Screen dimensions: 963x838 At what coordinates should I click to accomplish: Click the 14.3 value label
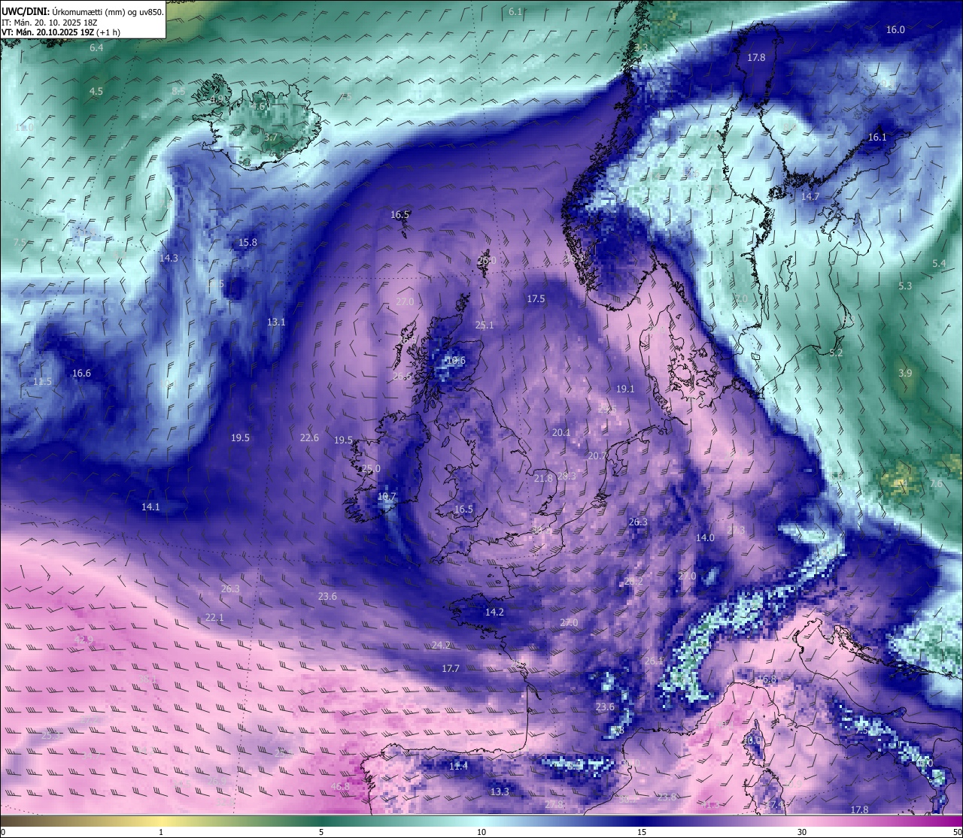tap(169, 259)
